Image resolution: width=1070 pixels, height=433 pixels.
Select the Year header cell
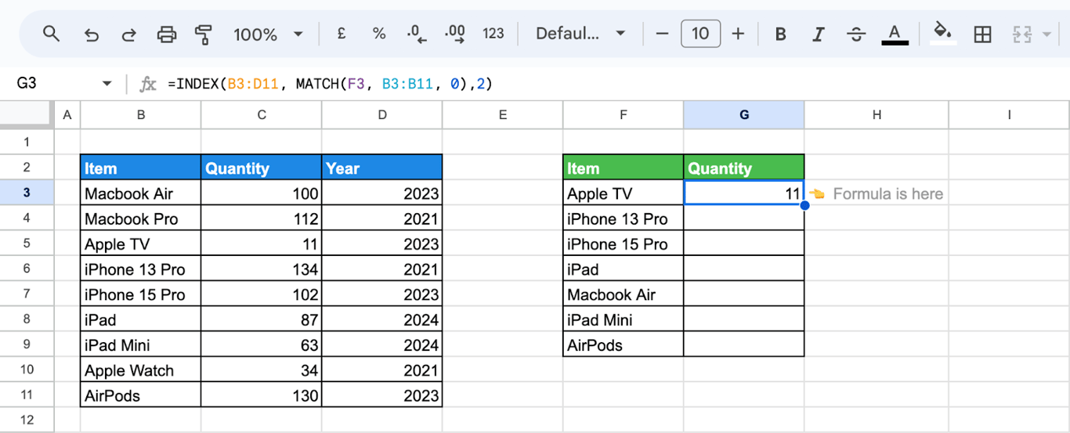pyautogui.click(x=381, y=168)
